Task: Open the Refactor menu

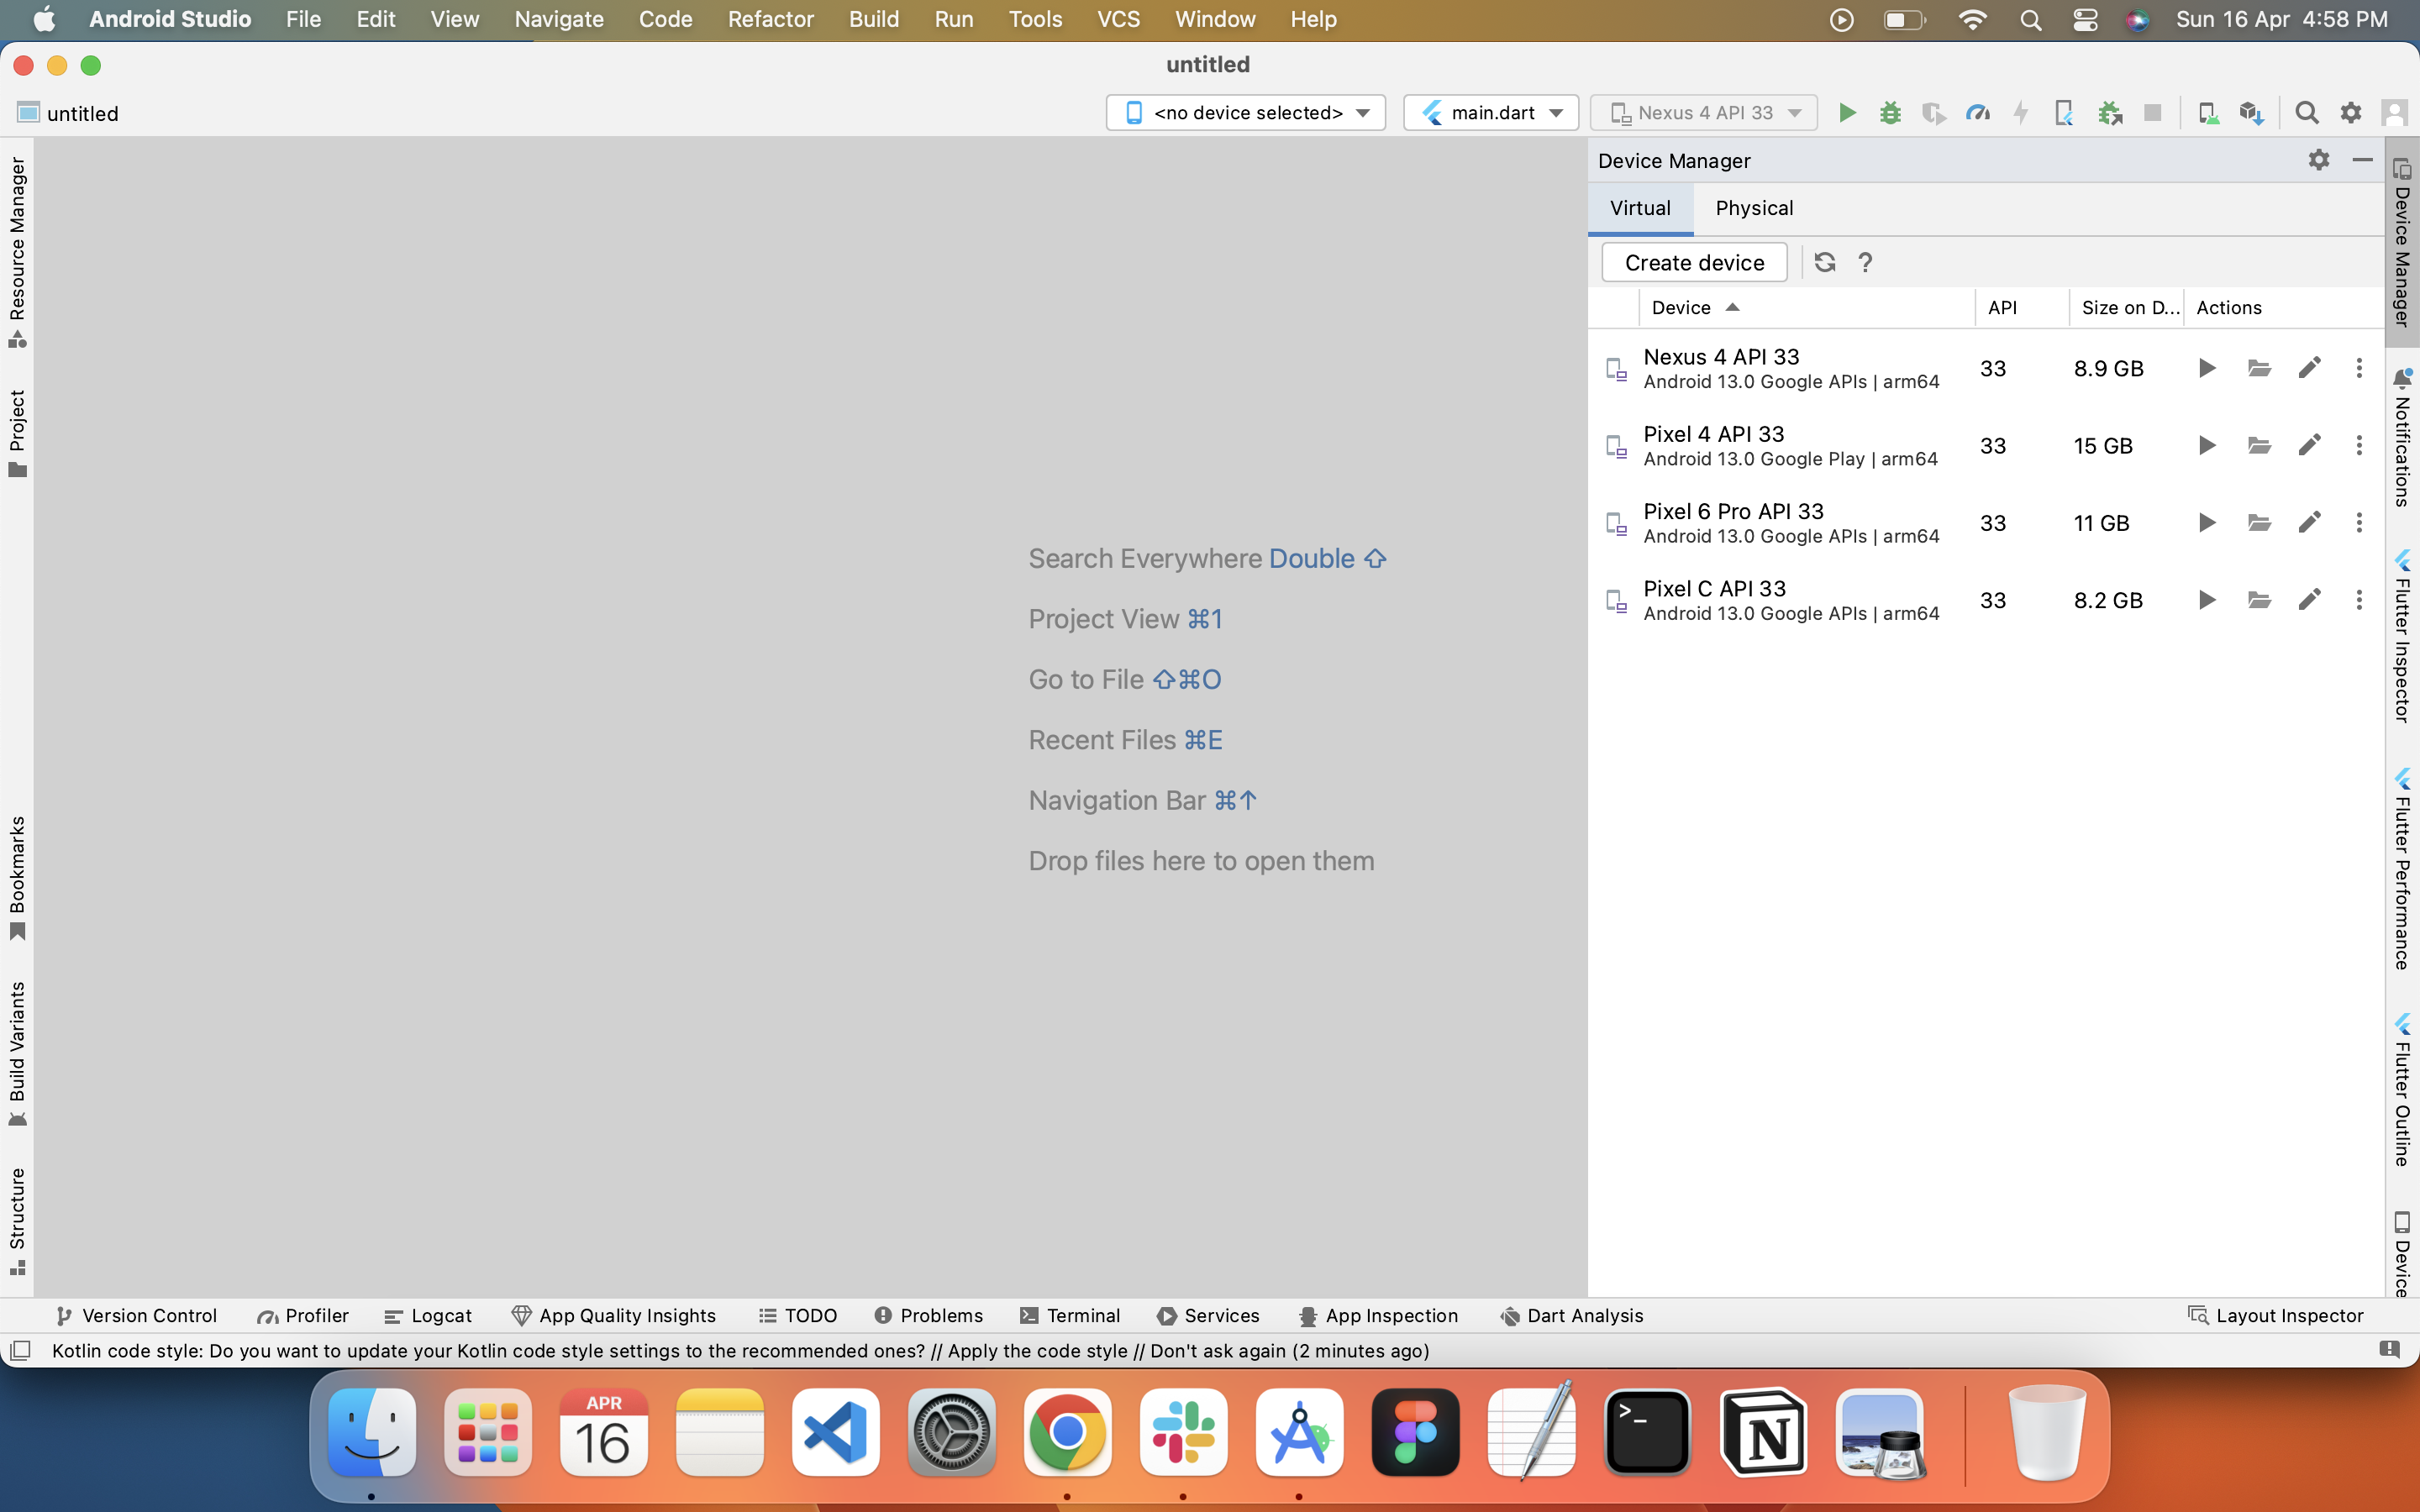Action: point(770,19)
